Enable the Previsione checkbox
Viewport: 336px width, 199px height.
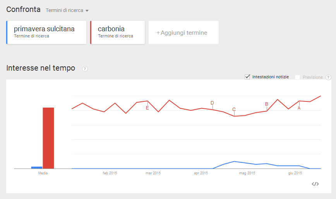(298, 77)
